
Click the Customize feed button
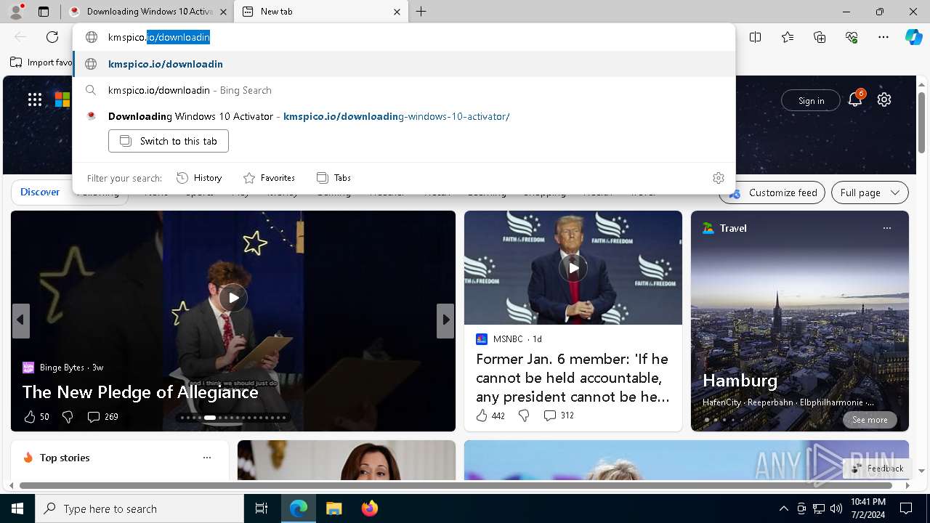[x=772, y=192]
